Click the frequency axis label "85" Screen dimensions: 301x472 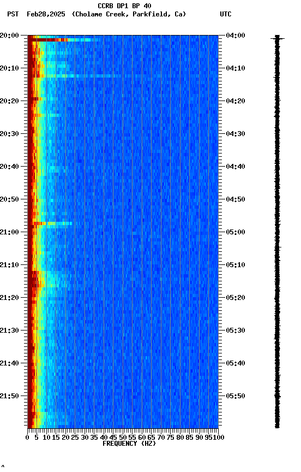tap(190, 438)
